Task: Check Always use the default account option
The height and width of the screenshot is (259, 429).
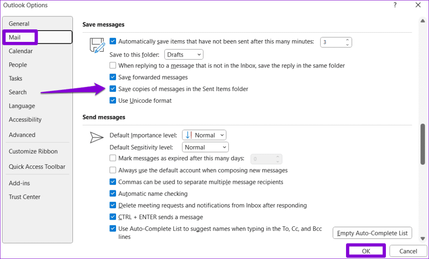Action: [x=113, y=170]
